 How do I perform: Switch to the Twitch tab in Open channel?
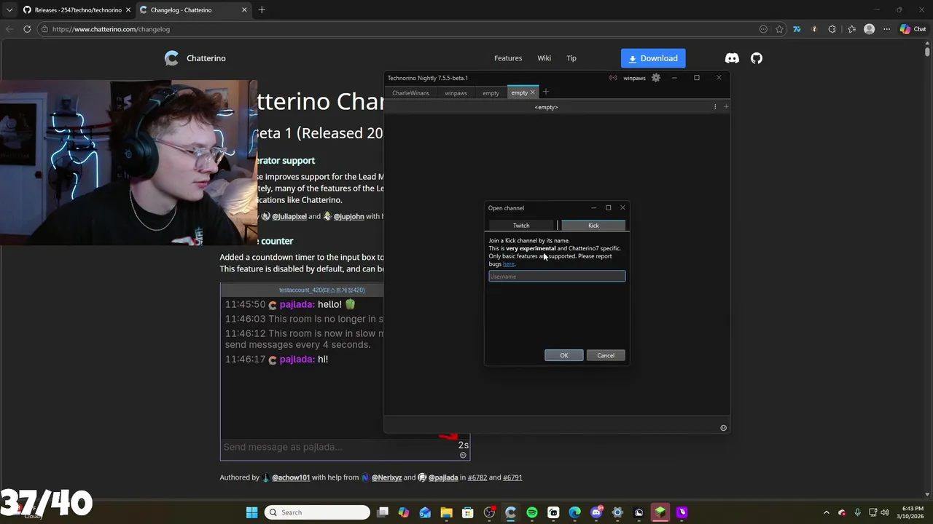521,226
